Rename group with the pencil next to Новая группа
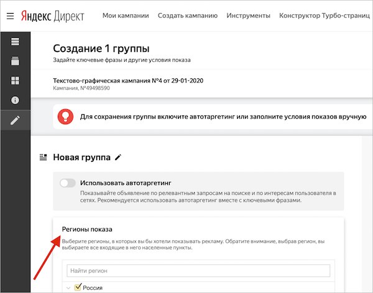The image size is (373, 293). pos(118,157)
